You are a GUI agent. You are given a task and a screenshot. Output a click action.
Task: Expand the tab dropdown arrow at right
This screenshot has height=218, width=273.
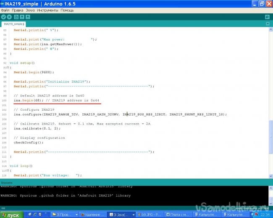tap(267, 24)
